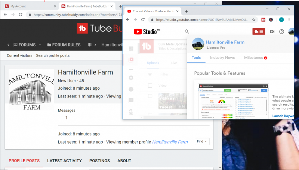This screenshot has height=170, width=299.
Task: Click the TubeBuddy extension icon in Chrome toolbar
Action: click(263, 19)
